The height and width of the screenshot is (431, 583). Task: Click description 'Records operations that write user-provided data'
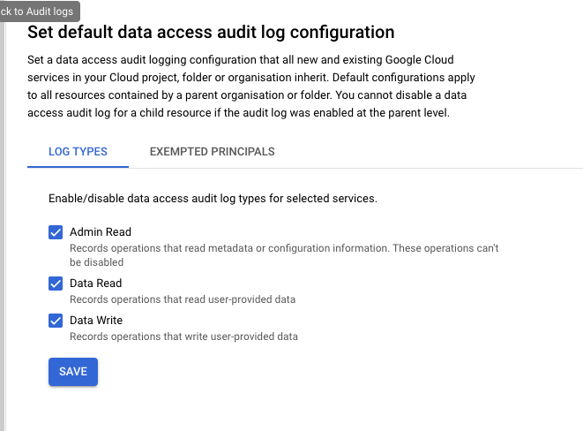pos(183,336)
